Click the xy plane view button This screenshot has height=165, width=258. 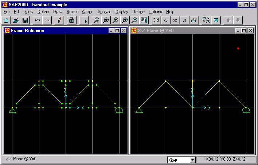(x=166, y=20)
